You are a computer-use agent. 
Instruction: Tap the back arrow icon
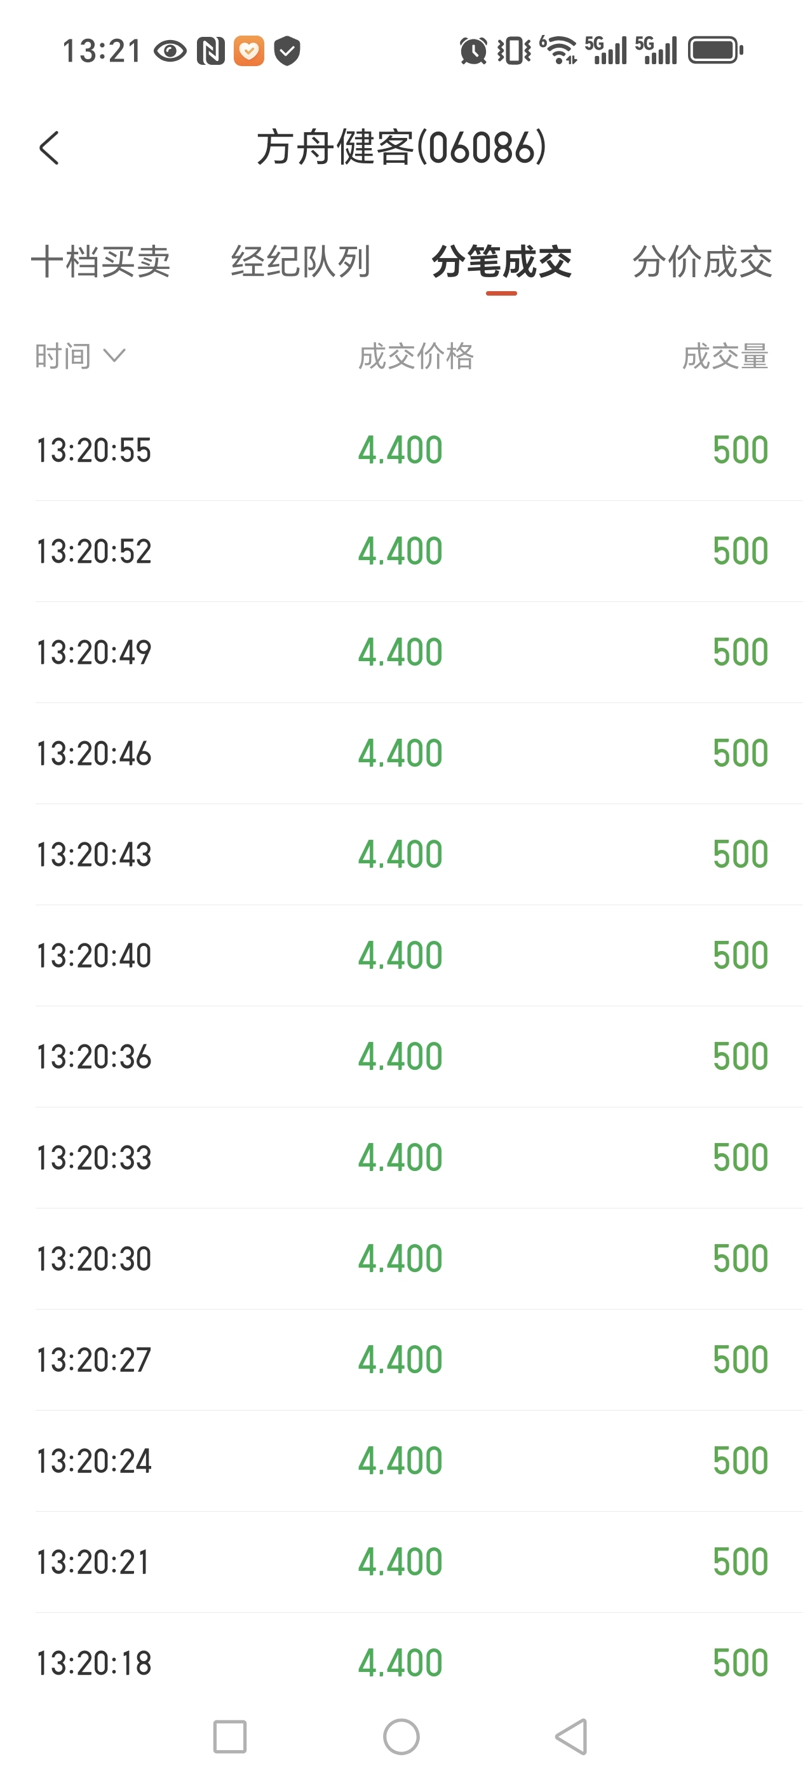click(48, 148)
